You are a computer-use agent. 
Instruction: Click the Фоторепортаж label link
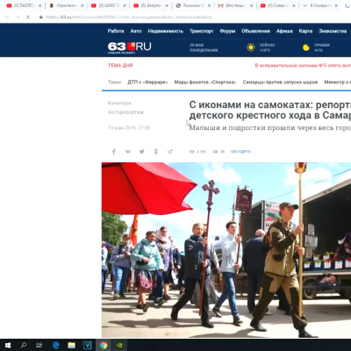(x=125, y=112)
